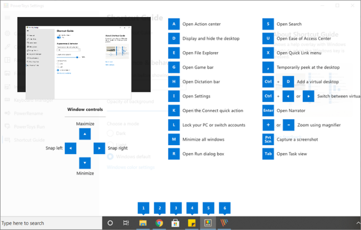This screenshot has width=361, height=230.
Task: Click the minus key tile for magnifier zoom
Action: [289, 125]
